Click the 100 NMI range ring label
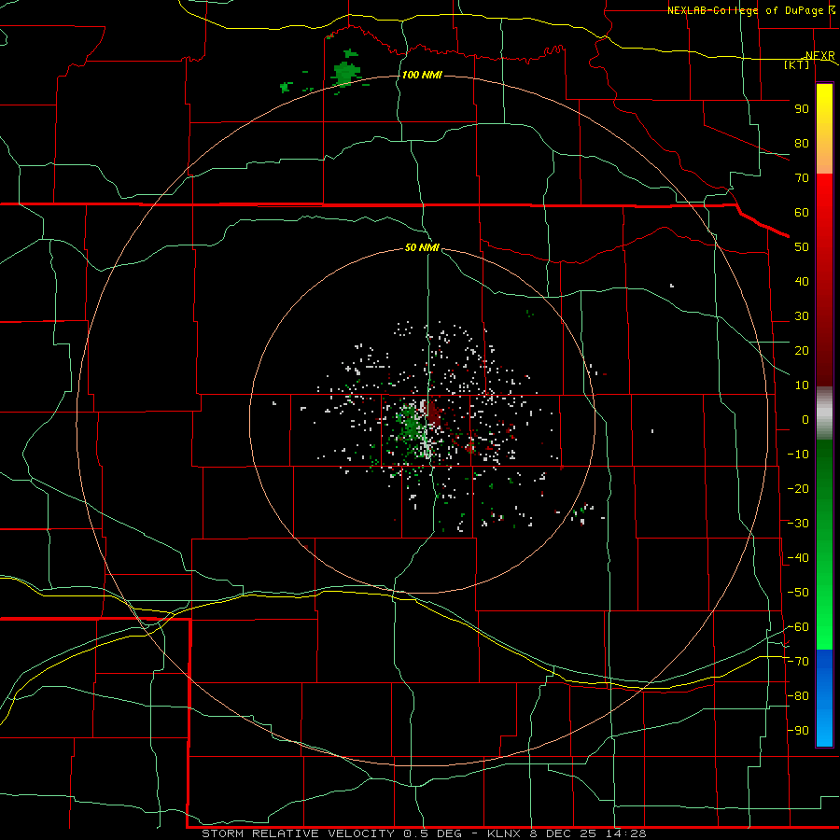 (422, 75)
